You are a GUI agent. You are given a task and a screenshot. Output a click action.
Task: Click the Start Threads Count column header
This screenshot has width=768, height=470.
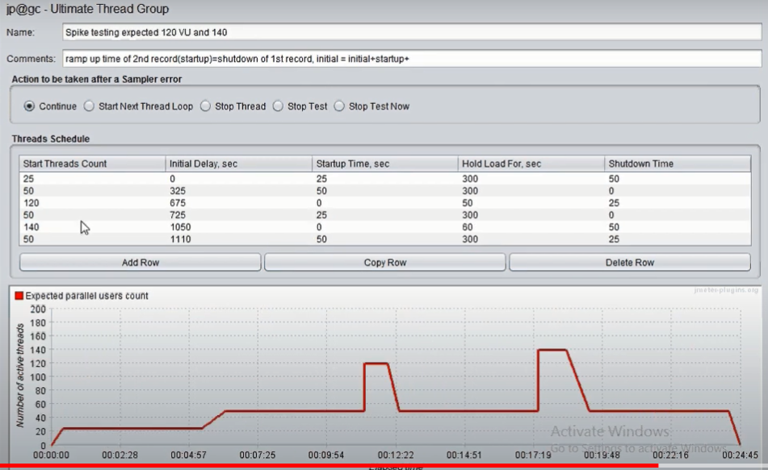[x=92, y=164]
